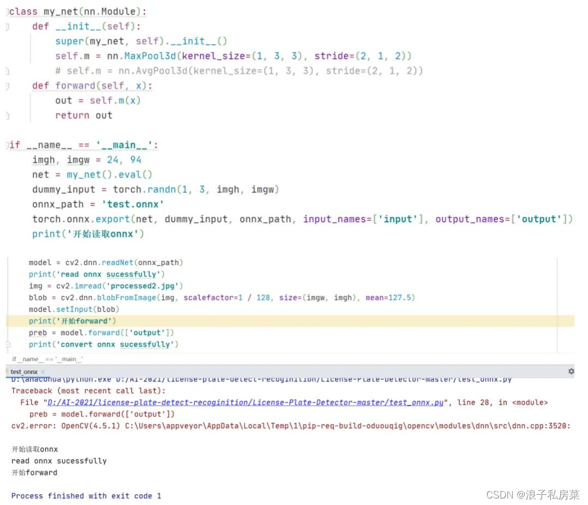Collapse the def forward fold marker
Screen dimensions: 588x505
tap(7, 86)
